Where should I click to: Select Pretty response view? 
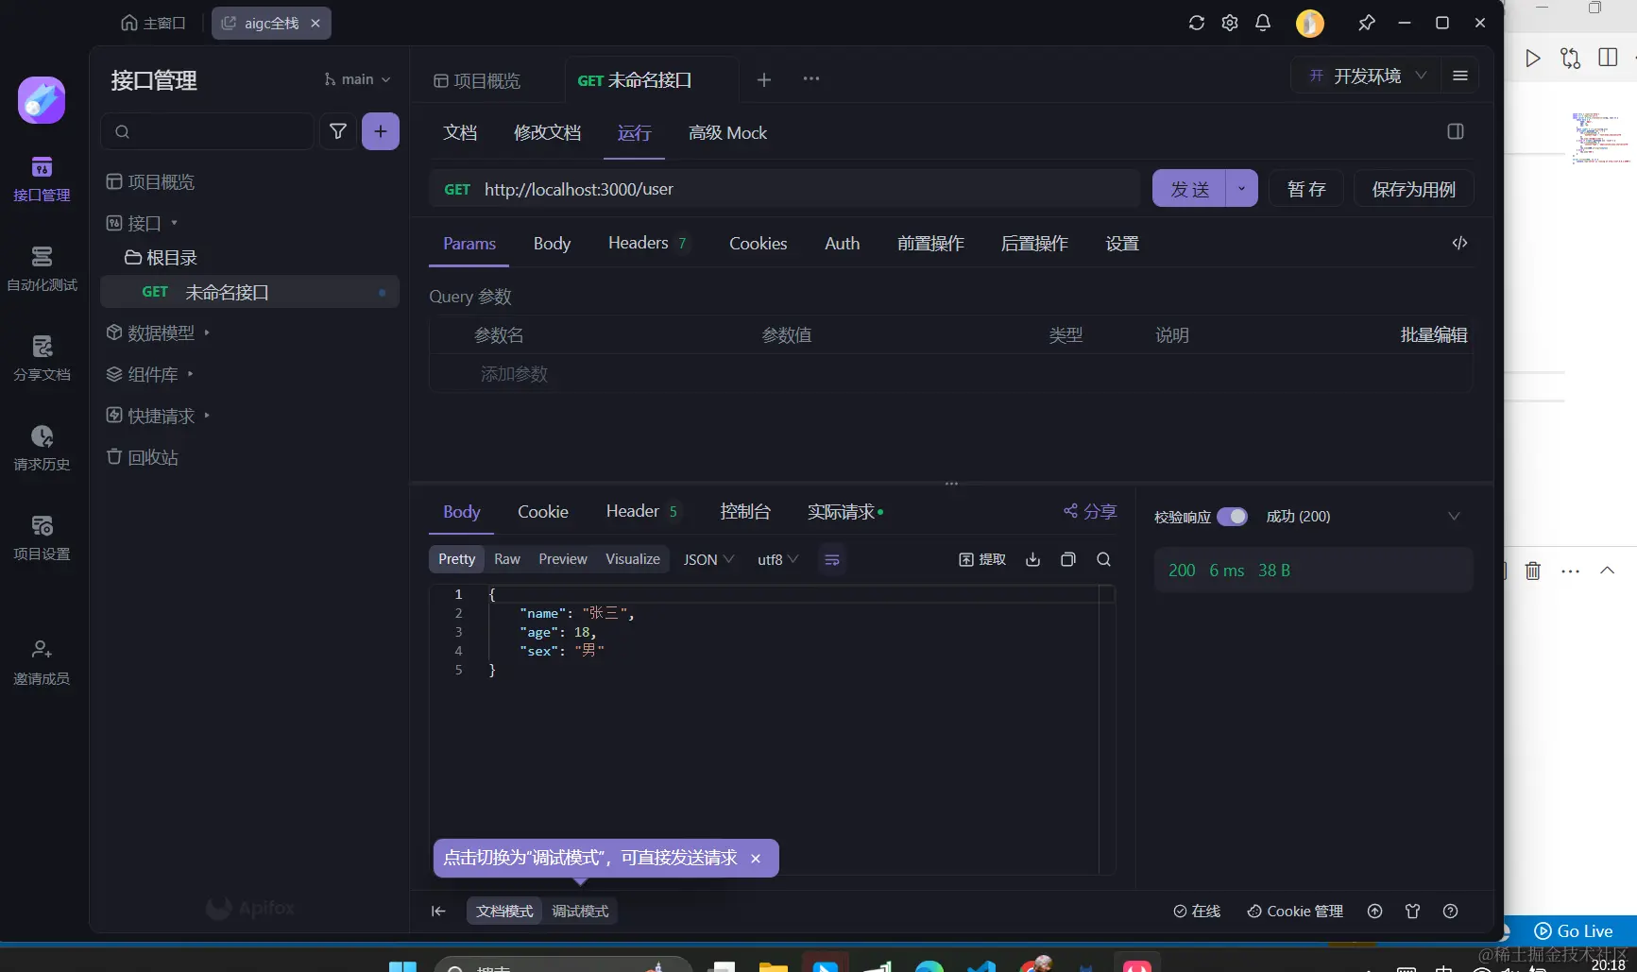[457, 559]
